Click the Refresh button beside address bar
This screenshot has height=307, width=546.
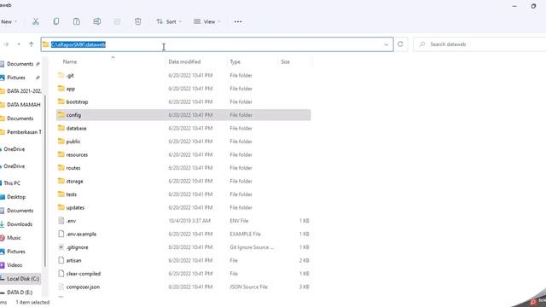point(400,44)
